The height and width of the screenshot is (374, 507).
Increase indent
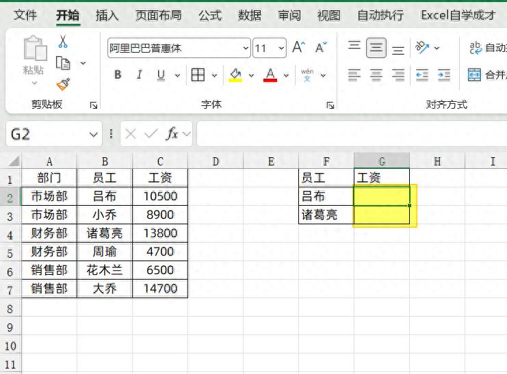click(444, 75)
